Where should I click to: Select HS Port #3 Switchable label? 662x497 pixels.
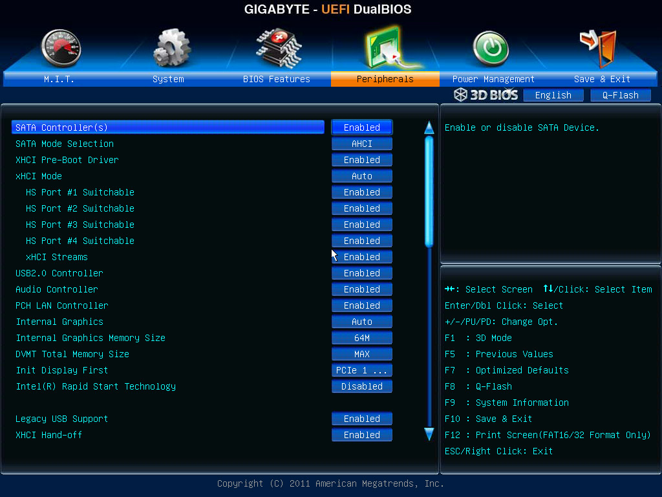click(80, 225)
